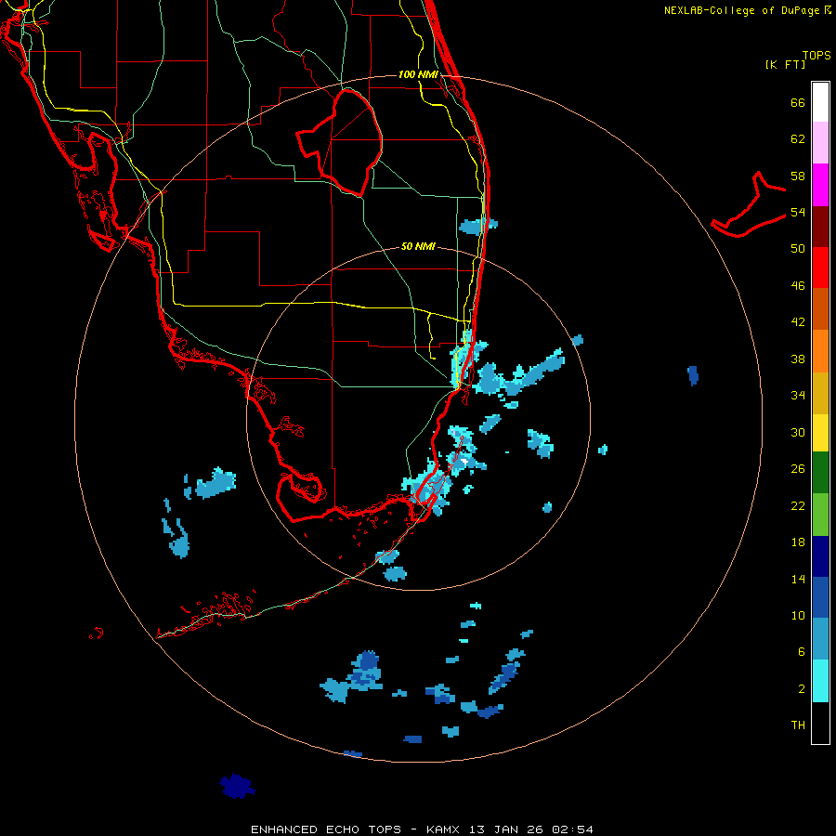Click the legend value 22
Screen dimensions: 836x836
coord(798,505)
